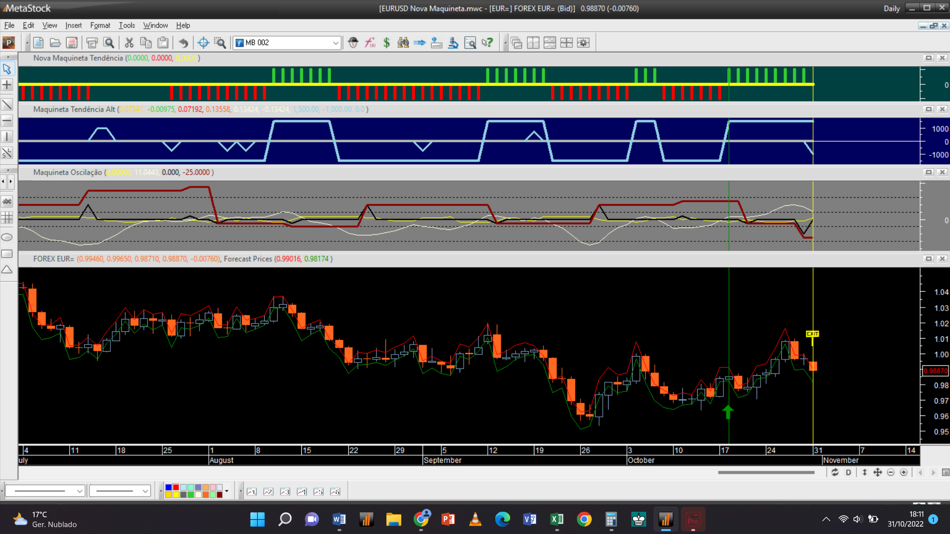Click the zoom out minus button
The image size is (950, 534).
click(x=891, y=473)
